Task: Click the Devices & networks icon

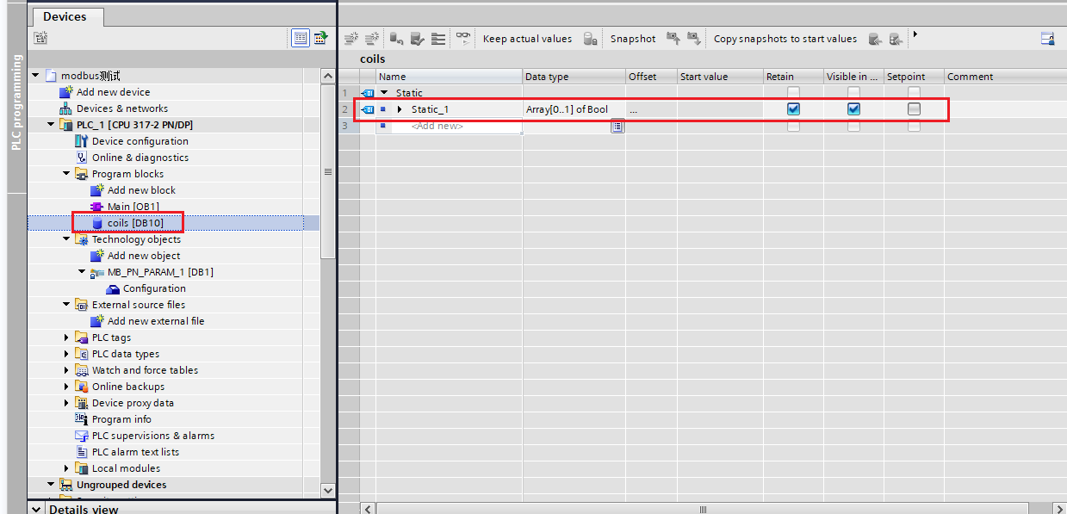Action: click(66, 108)
